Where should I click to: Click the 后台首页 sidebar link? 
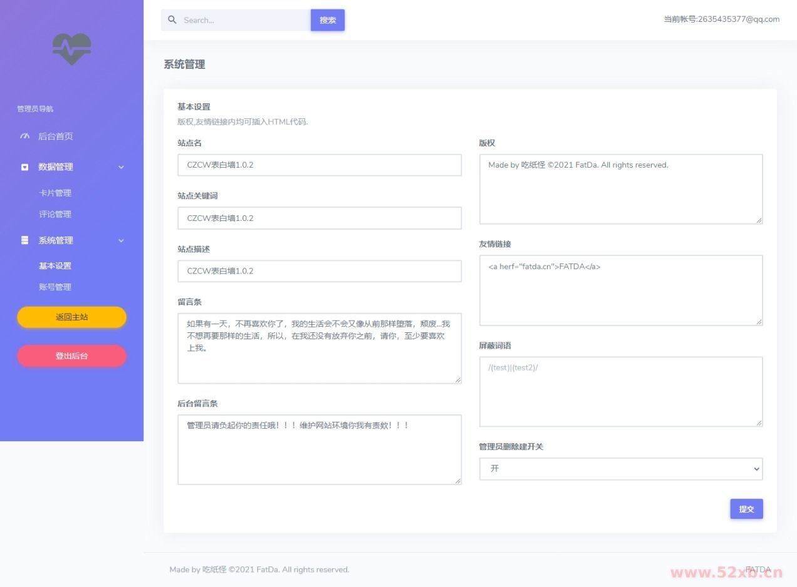click(55, 136)
